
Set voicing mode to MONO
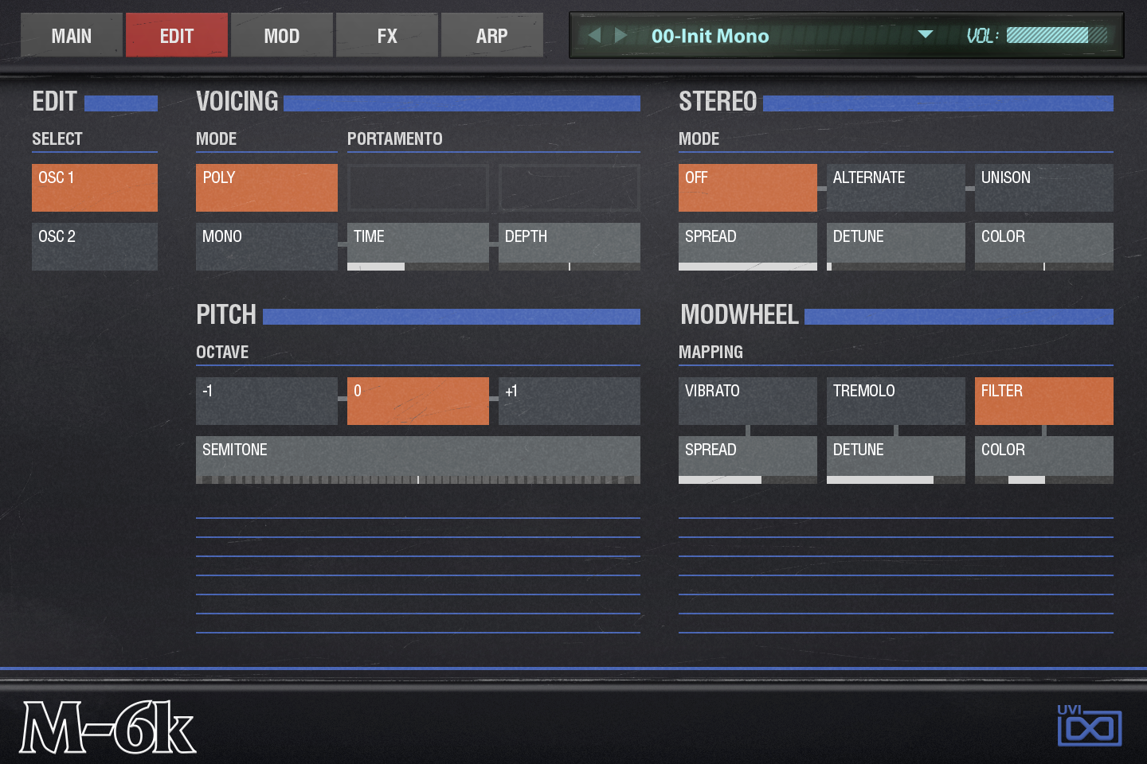tap(267, 247)
